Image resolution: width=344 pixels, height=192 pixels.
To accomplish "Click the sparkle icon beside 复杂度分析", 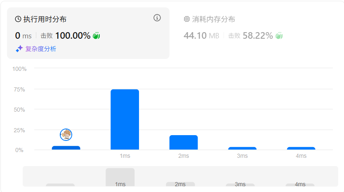I will (x=19, y=49).
